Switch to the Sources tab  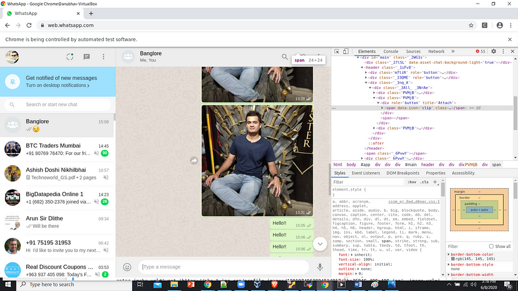coord(413,51)
